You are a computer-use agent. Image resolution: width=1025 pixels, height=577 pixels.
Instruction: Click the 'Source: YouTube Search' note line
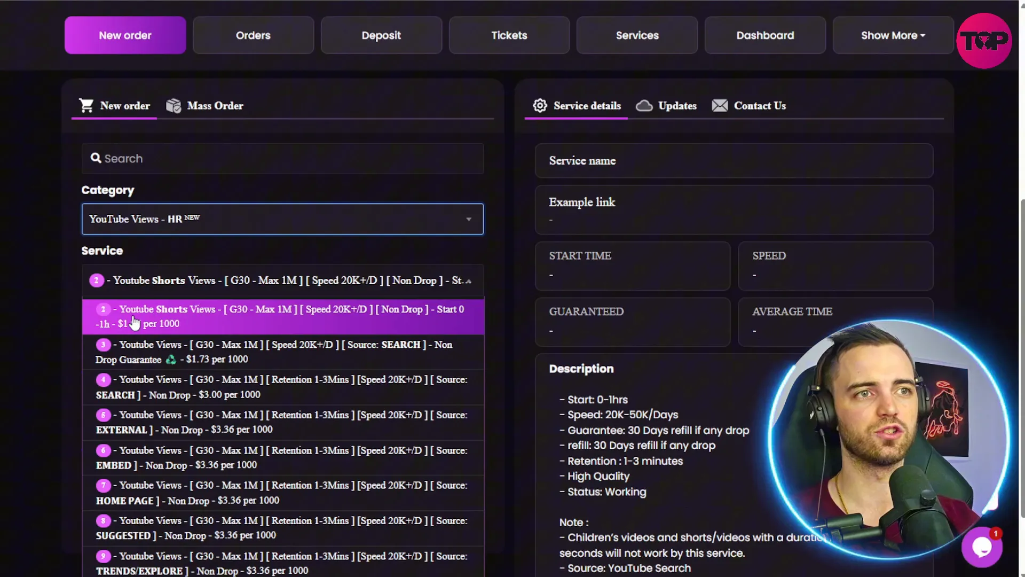(x=625, y=568)
